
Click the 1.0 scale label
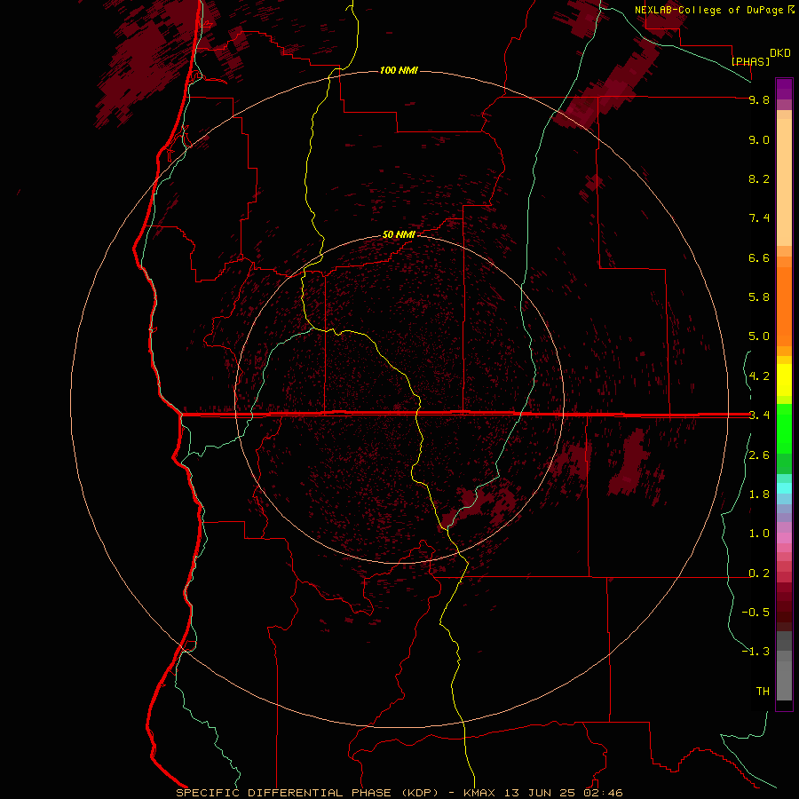pyautogui.click(x=759, y=534)
